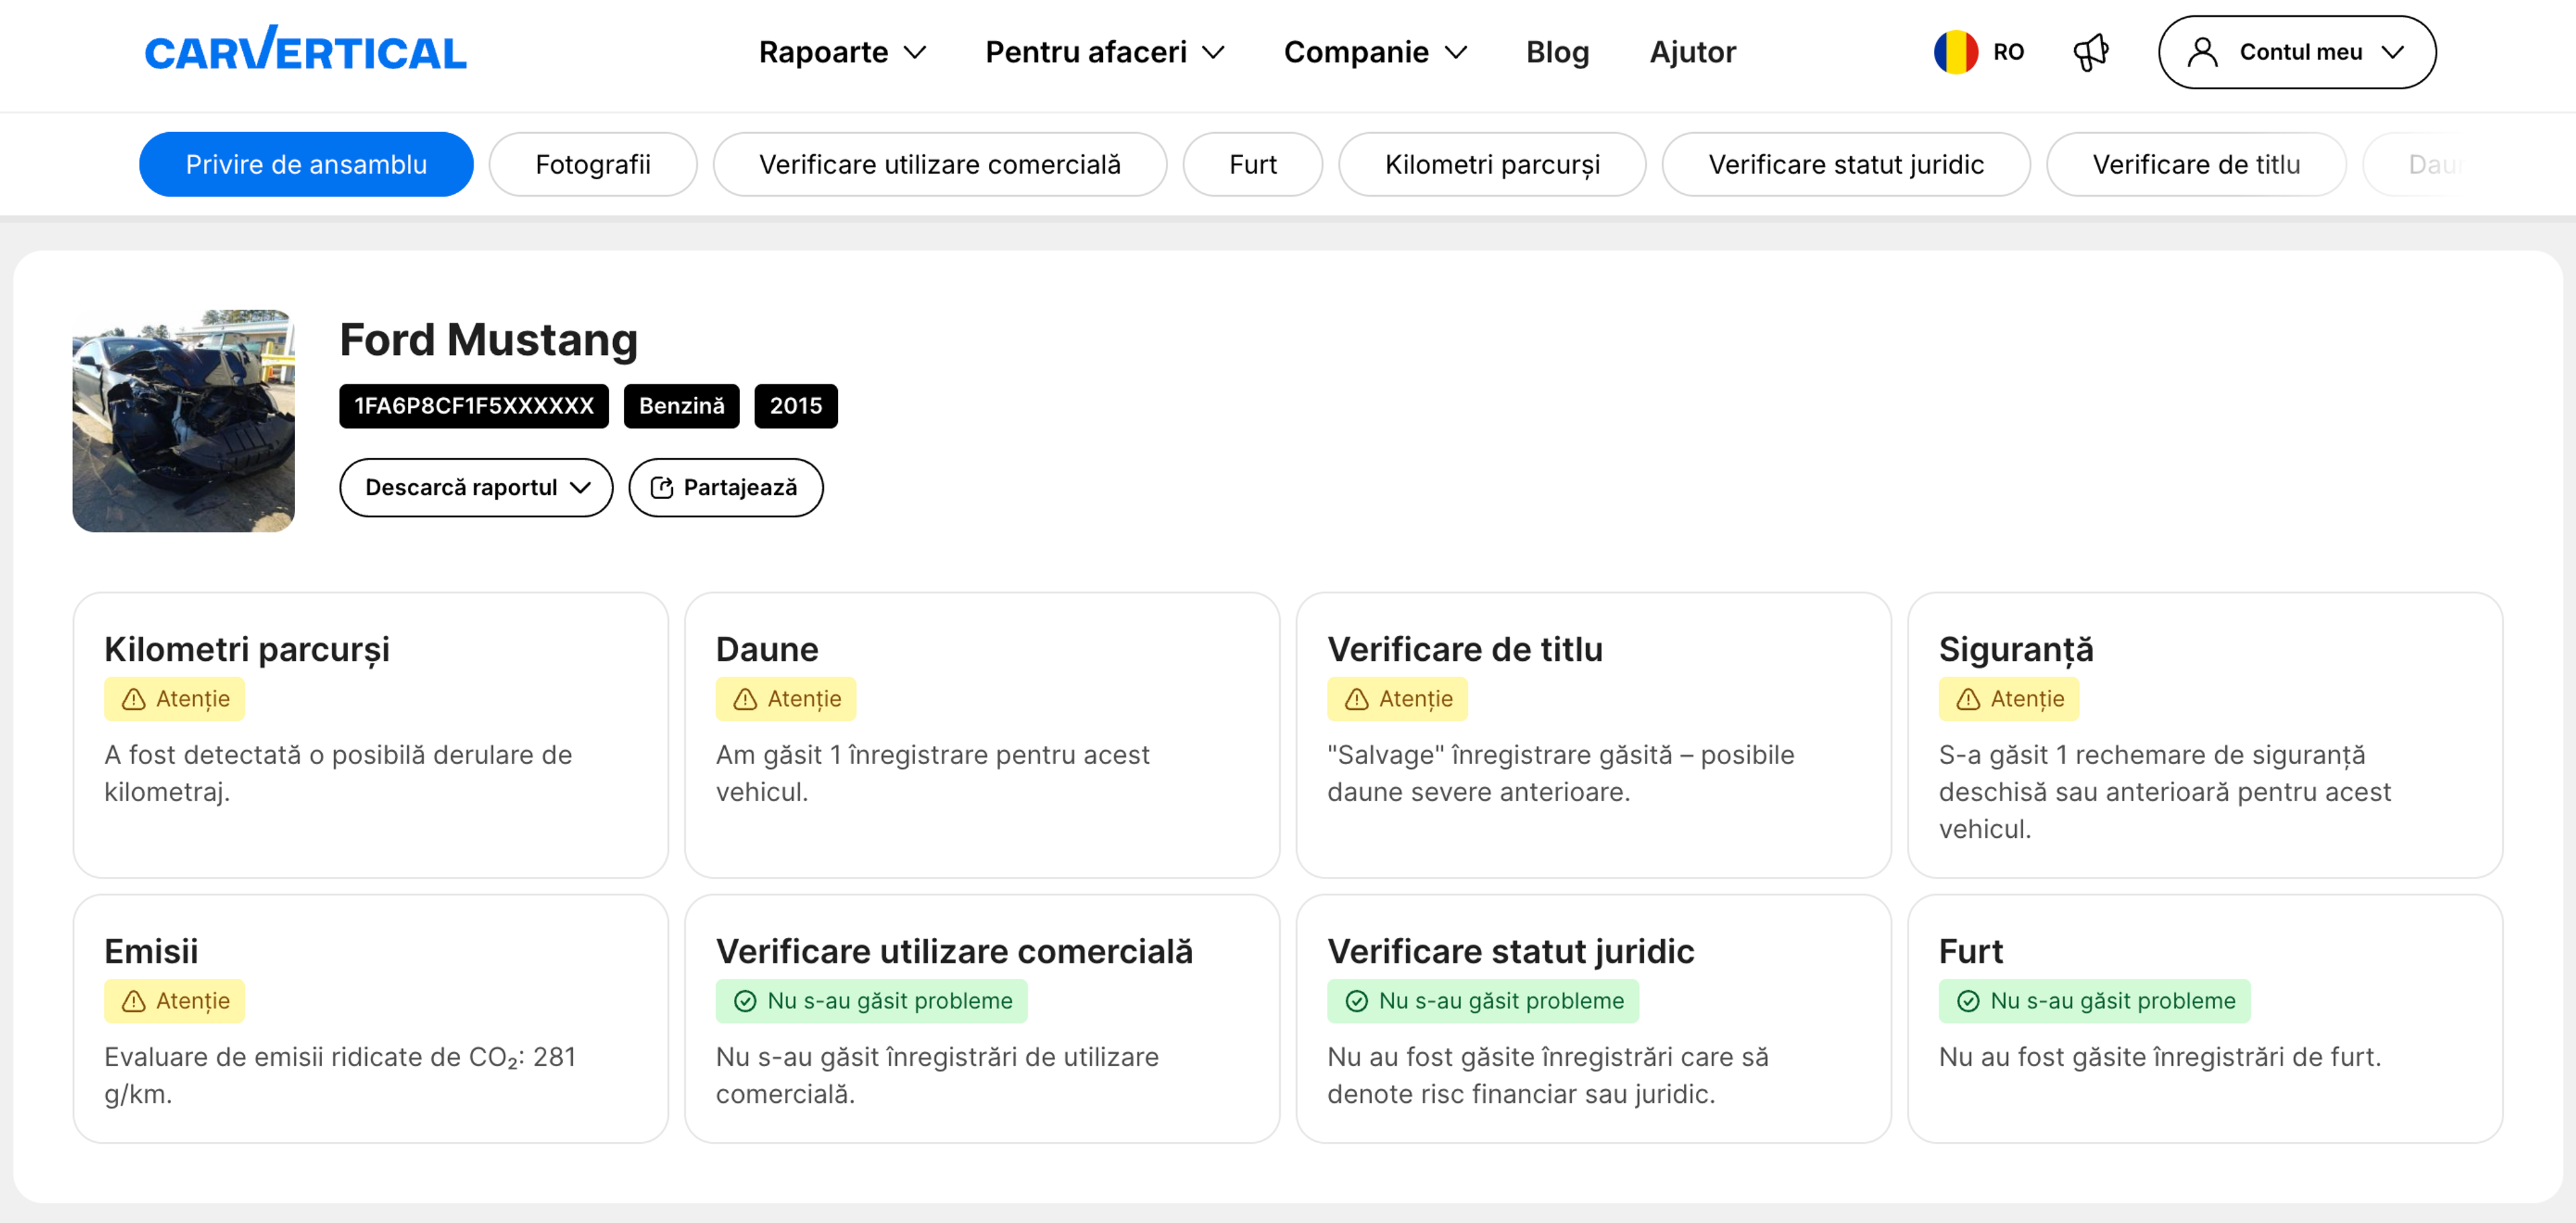Image resolution: width=2576 pixels, height=1223 pixels.
Task: Click the user profile icon
Action: pyautogui.click(x=2202, y=52)
